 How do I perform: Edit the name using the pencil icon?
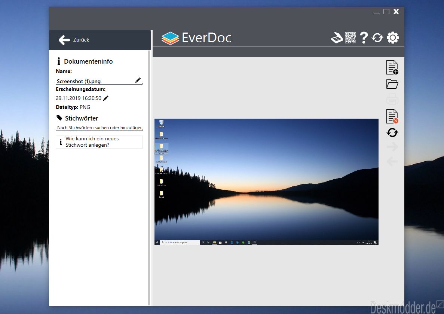pyautogui.click(x=138, y=80)
